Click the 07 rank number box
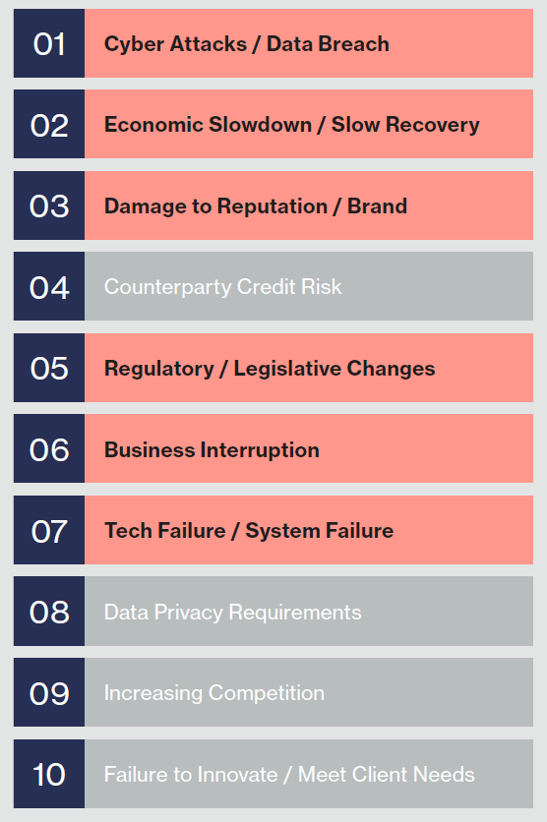The height and width of the screenshot is (822, 547). (x=49, y=530)
